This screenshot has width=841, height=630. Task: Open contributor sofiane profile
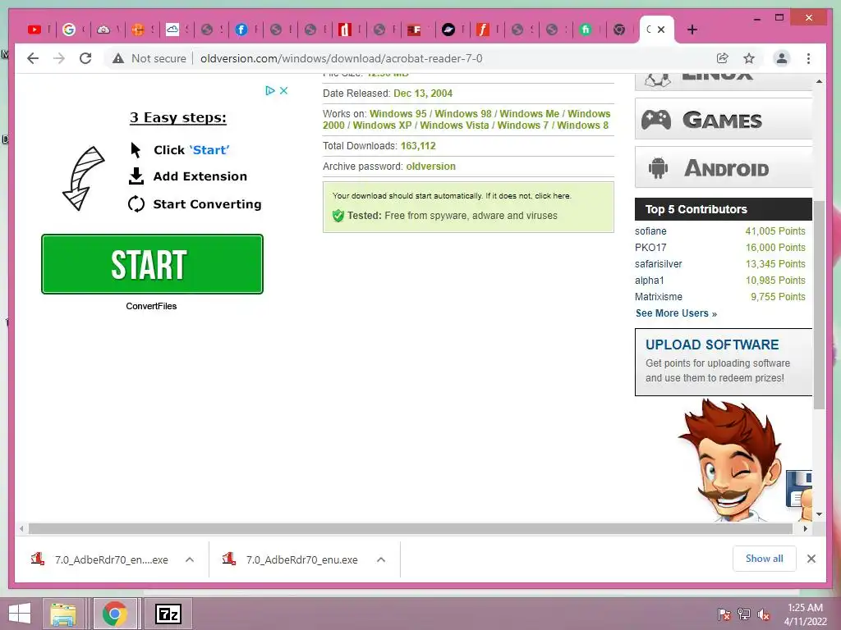coord(650,231)
